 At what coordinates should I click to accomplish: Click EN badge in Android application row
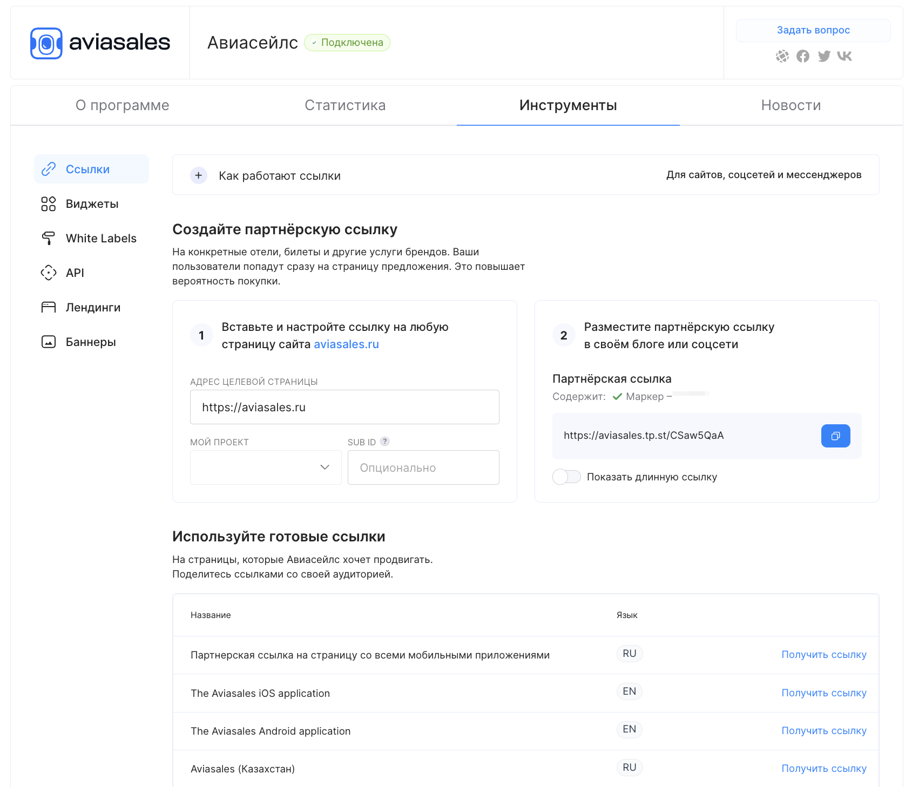point(630,729)
